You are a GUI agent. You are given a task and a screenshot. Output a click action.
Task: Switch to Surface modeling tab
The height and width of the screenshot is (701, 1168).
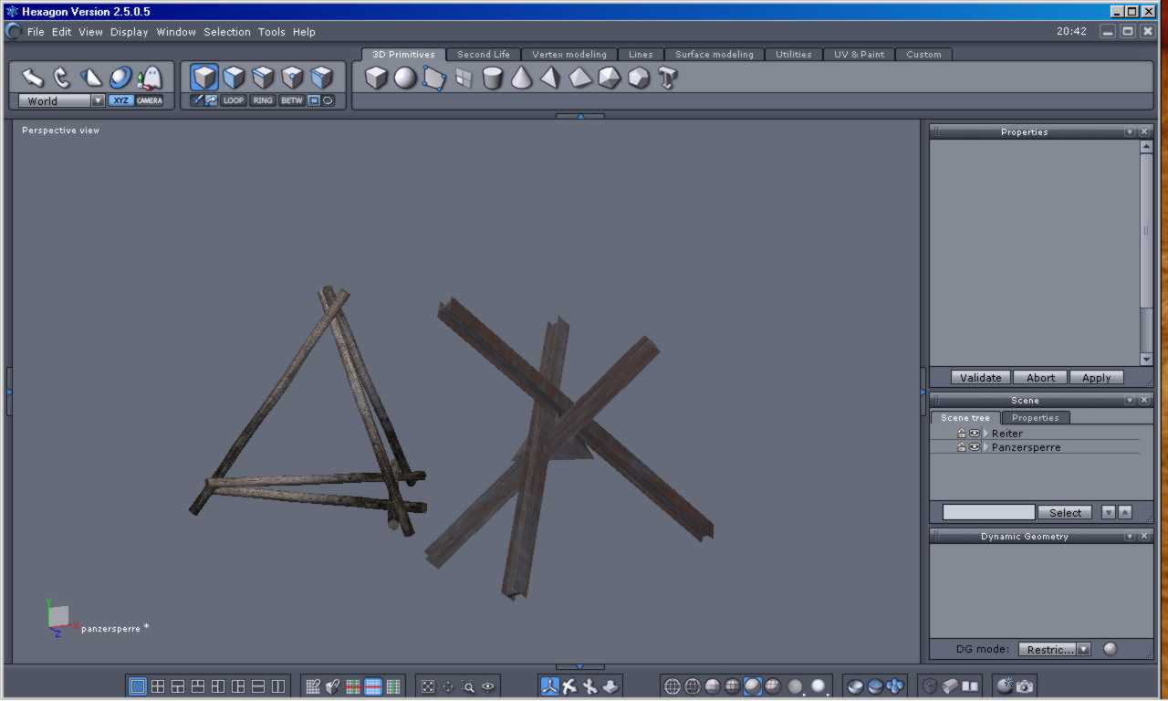point(714,55)
